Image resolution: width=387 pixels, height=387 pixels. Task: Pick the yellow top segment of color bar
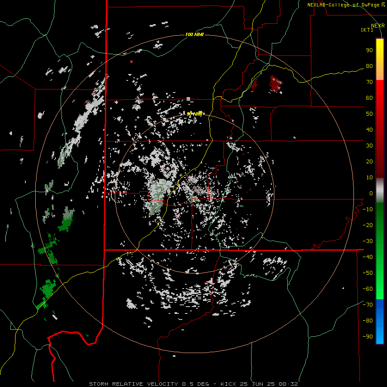(x=380, y=59)
